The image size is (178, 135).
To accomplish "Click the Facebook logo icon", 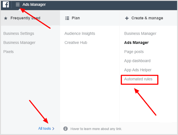I will (x=6, y=4).
